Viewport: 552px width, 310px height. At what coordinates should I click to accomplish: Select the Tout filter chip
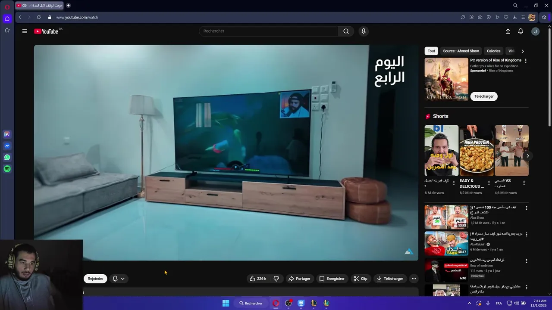tap(431, 51)
